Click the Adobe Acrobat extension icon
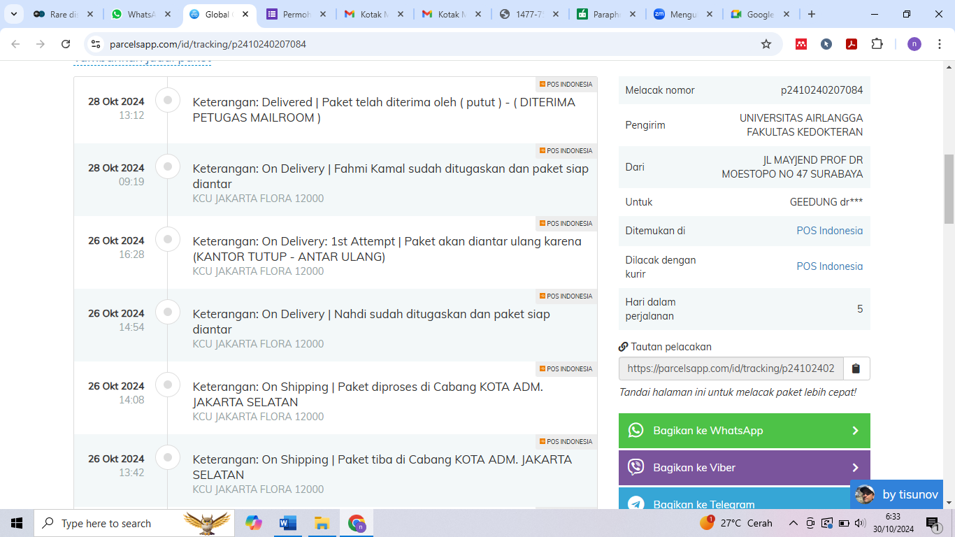The height and width of the screenshot is (537, 955). click(x=852, y=44)
